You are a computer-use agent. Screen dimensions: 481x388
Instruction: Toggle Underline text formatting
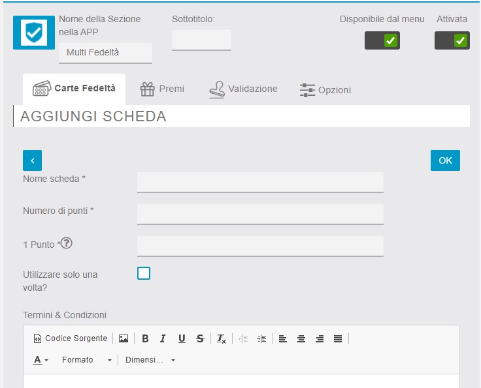pyautogui.click(x=182, y=338)
